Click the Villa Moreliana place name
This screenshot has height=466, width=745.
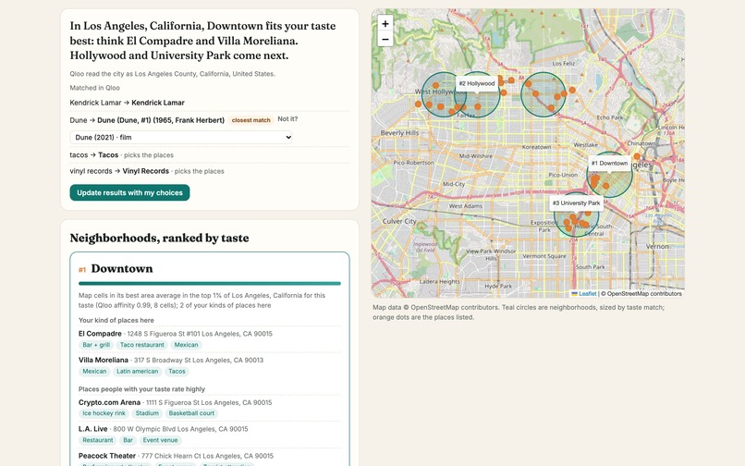tap(104, 360)
